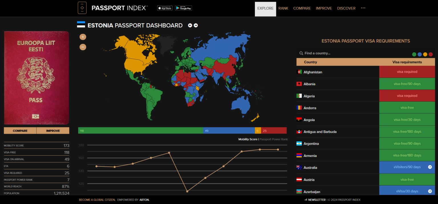Screen dimensions: 438x204
Task: Zoom out on the world map
Action: pyautogui.click(x=83, y=47)
